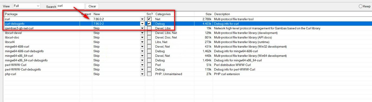Click the Current column header

[86, 14]
